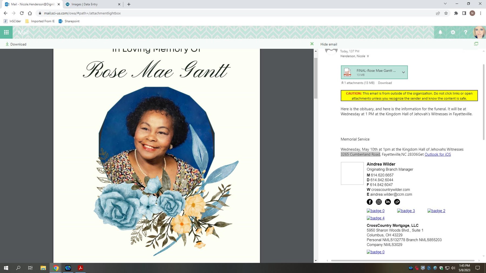This screenshot has width=486, height=273.
Task: Click the Download link under the attachment
Action: point(385,83)
